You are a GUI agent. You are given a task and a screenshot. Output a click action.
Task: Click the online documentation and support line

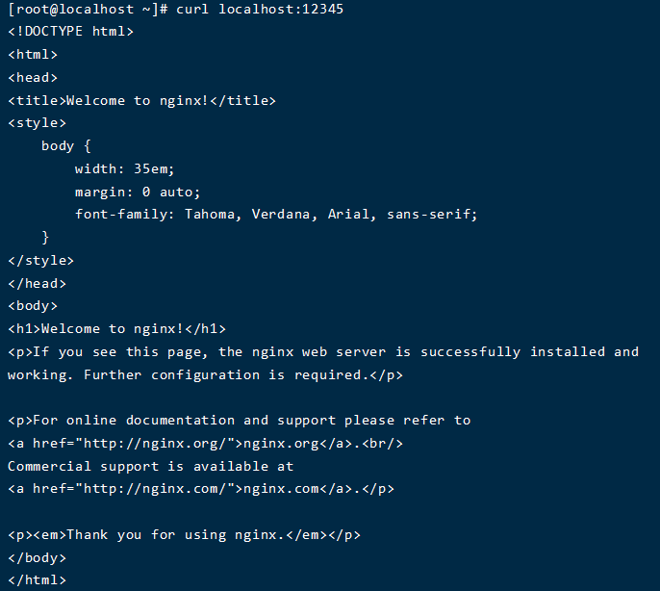tap(239, 420)
